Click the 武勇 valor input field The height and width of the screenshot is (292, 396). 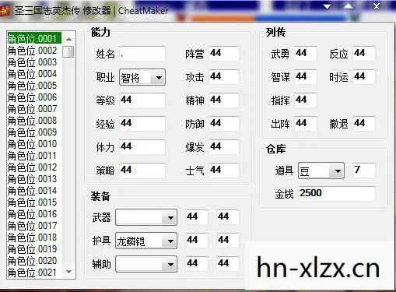pos(306,54)
